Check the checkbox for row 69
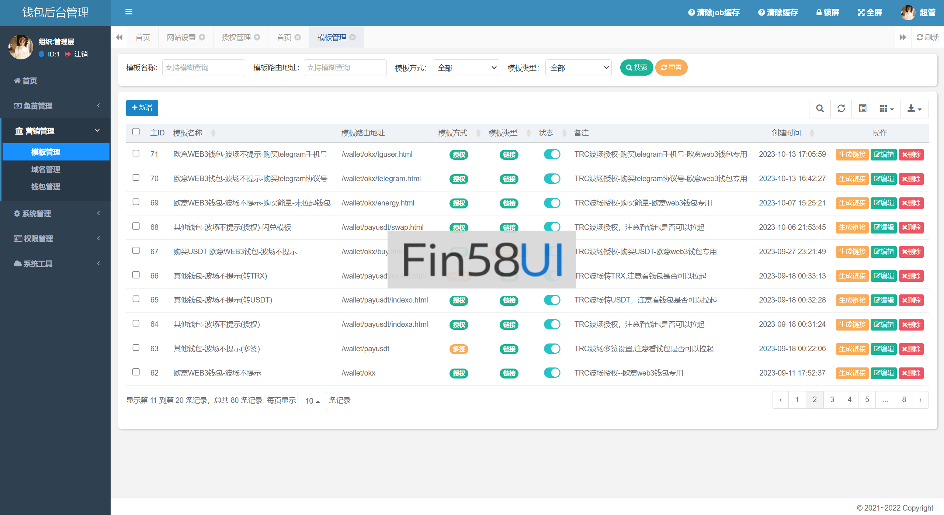 (136, 202)
